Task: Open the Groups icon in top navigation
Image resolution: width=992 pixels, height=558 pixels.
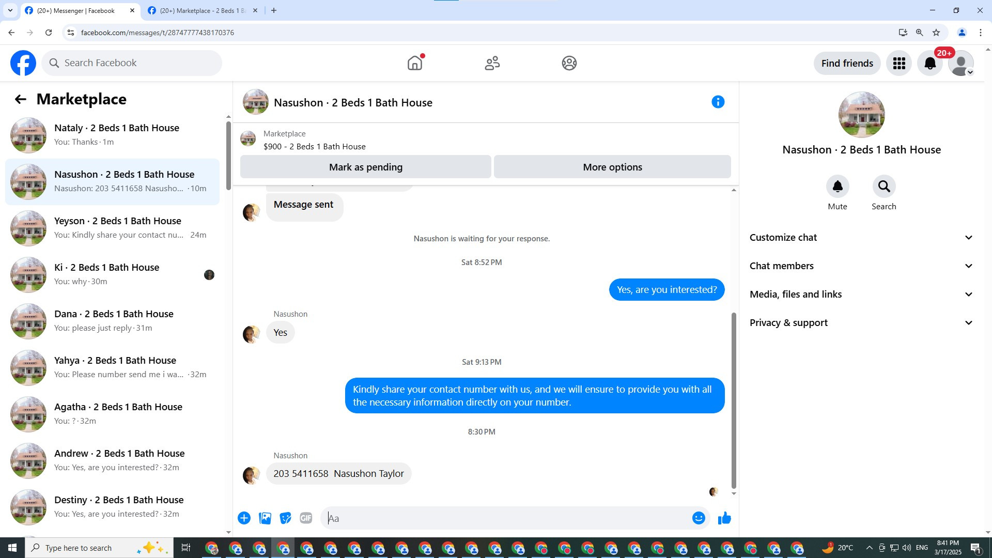Action: pos(569,63)
